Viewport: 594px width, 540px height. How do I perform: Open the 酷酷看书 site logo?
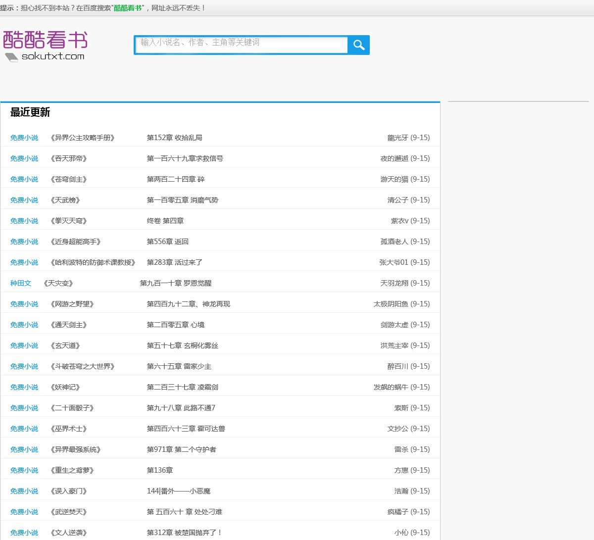tap(46, 46)
